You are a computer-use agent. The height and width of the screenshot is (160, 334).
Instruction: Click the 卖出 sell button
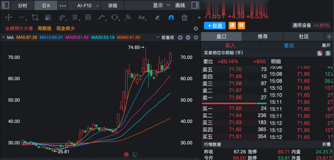tap(289, 45)
